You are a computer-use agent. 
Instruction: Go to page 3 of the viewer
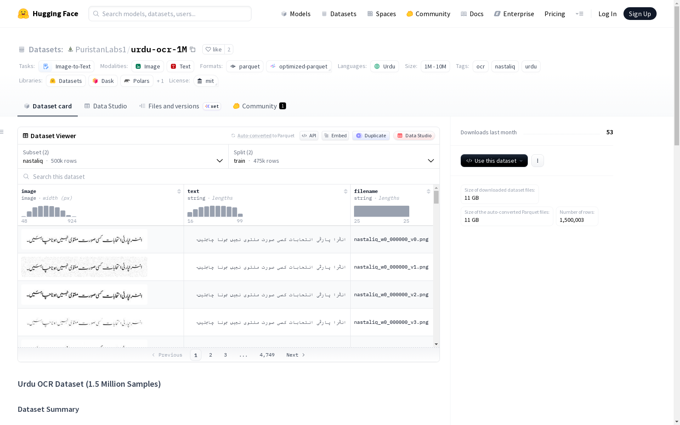point(225,355)
